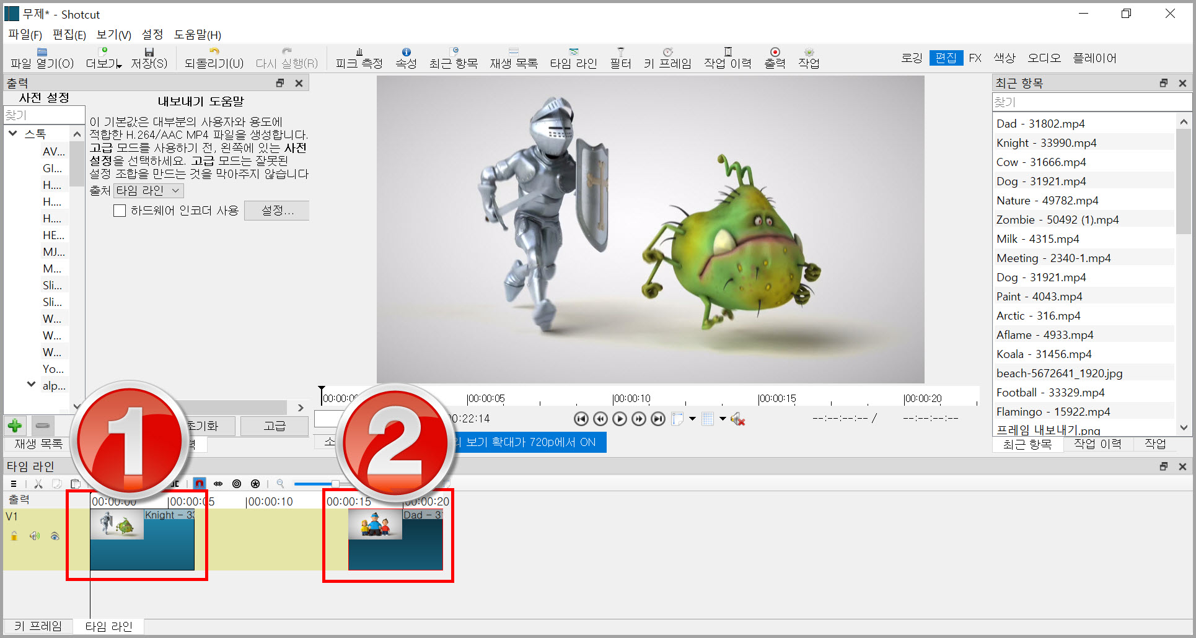Viewport: 1196px width, 638px height.
Task: Switch to the FX layout
Action: coord(975,58)
